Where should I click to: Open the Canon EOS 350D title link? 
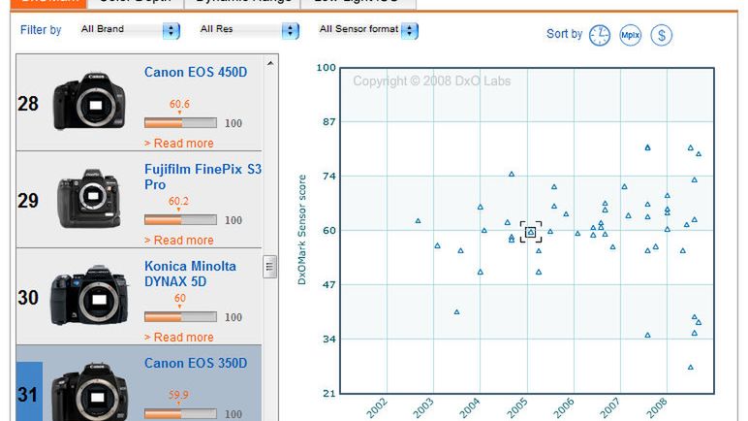click(196, 363)
